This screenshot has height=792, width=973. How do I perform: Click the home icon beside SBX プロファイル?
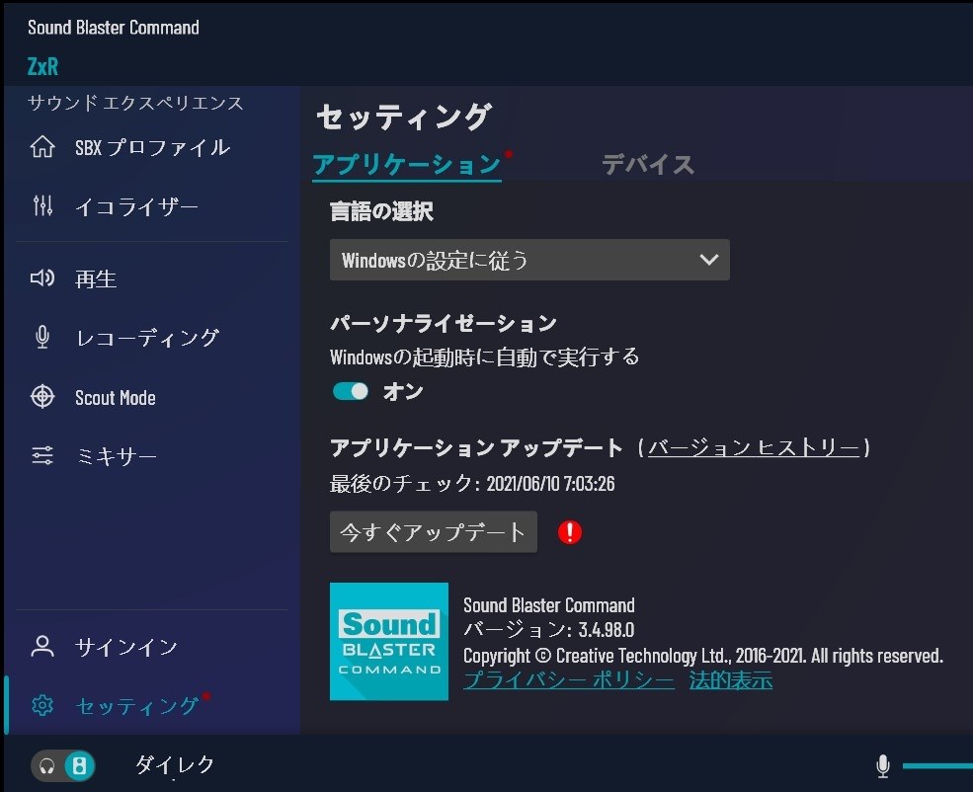pos(42,147)
